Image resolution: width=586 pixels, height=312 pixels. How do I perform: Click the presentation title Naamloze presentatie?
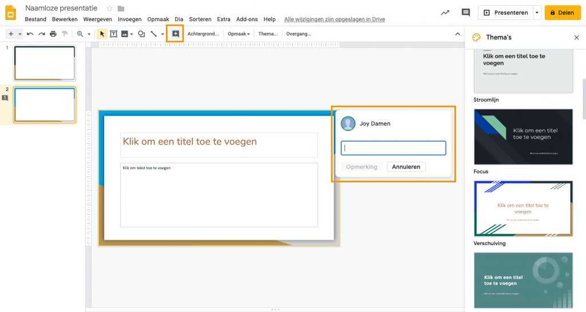(x=61, y=8)
